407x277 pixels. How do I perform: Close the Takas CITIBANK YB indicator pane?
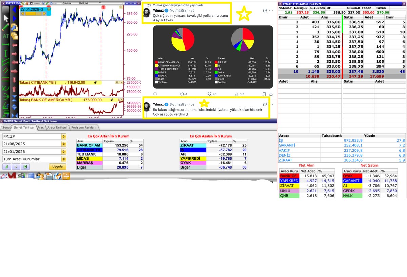tap(121, 82)
